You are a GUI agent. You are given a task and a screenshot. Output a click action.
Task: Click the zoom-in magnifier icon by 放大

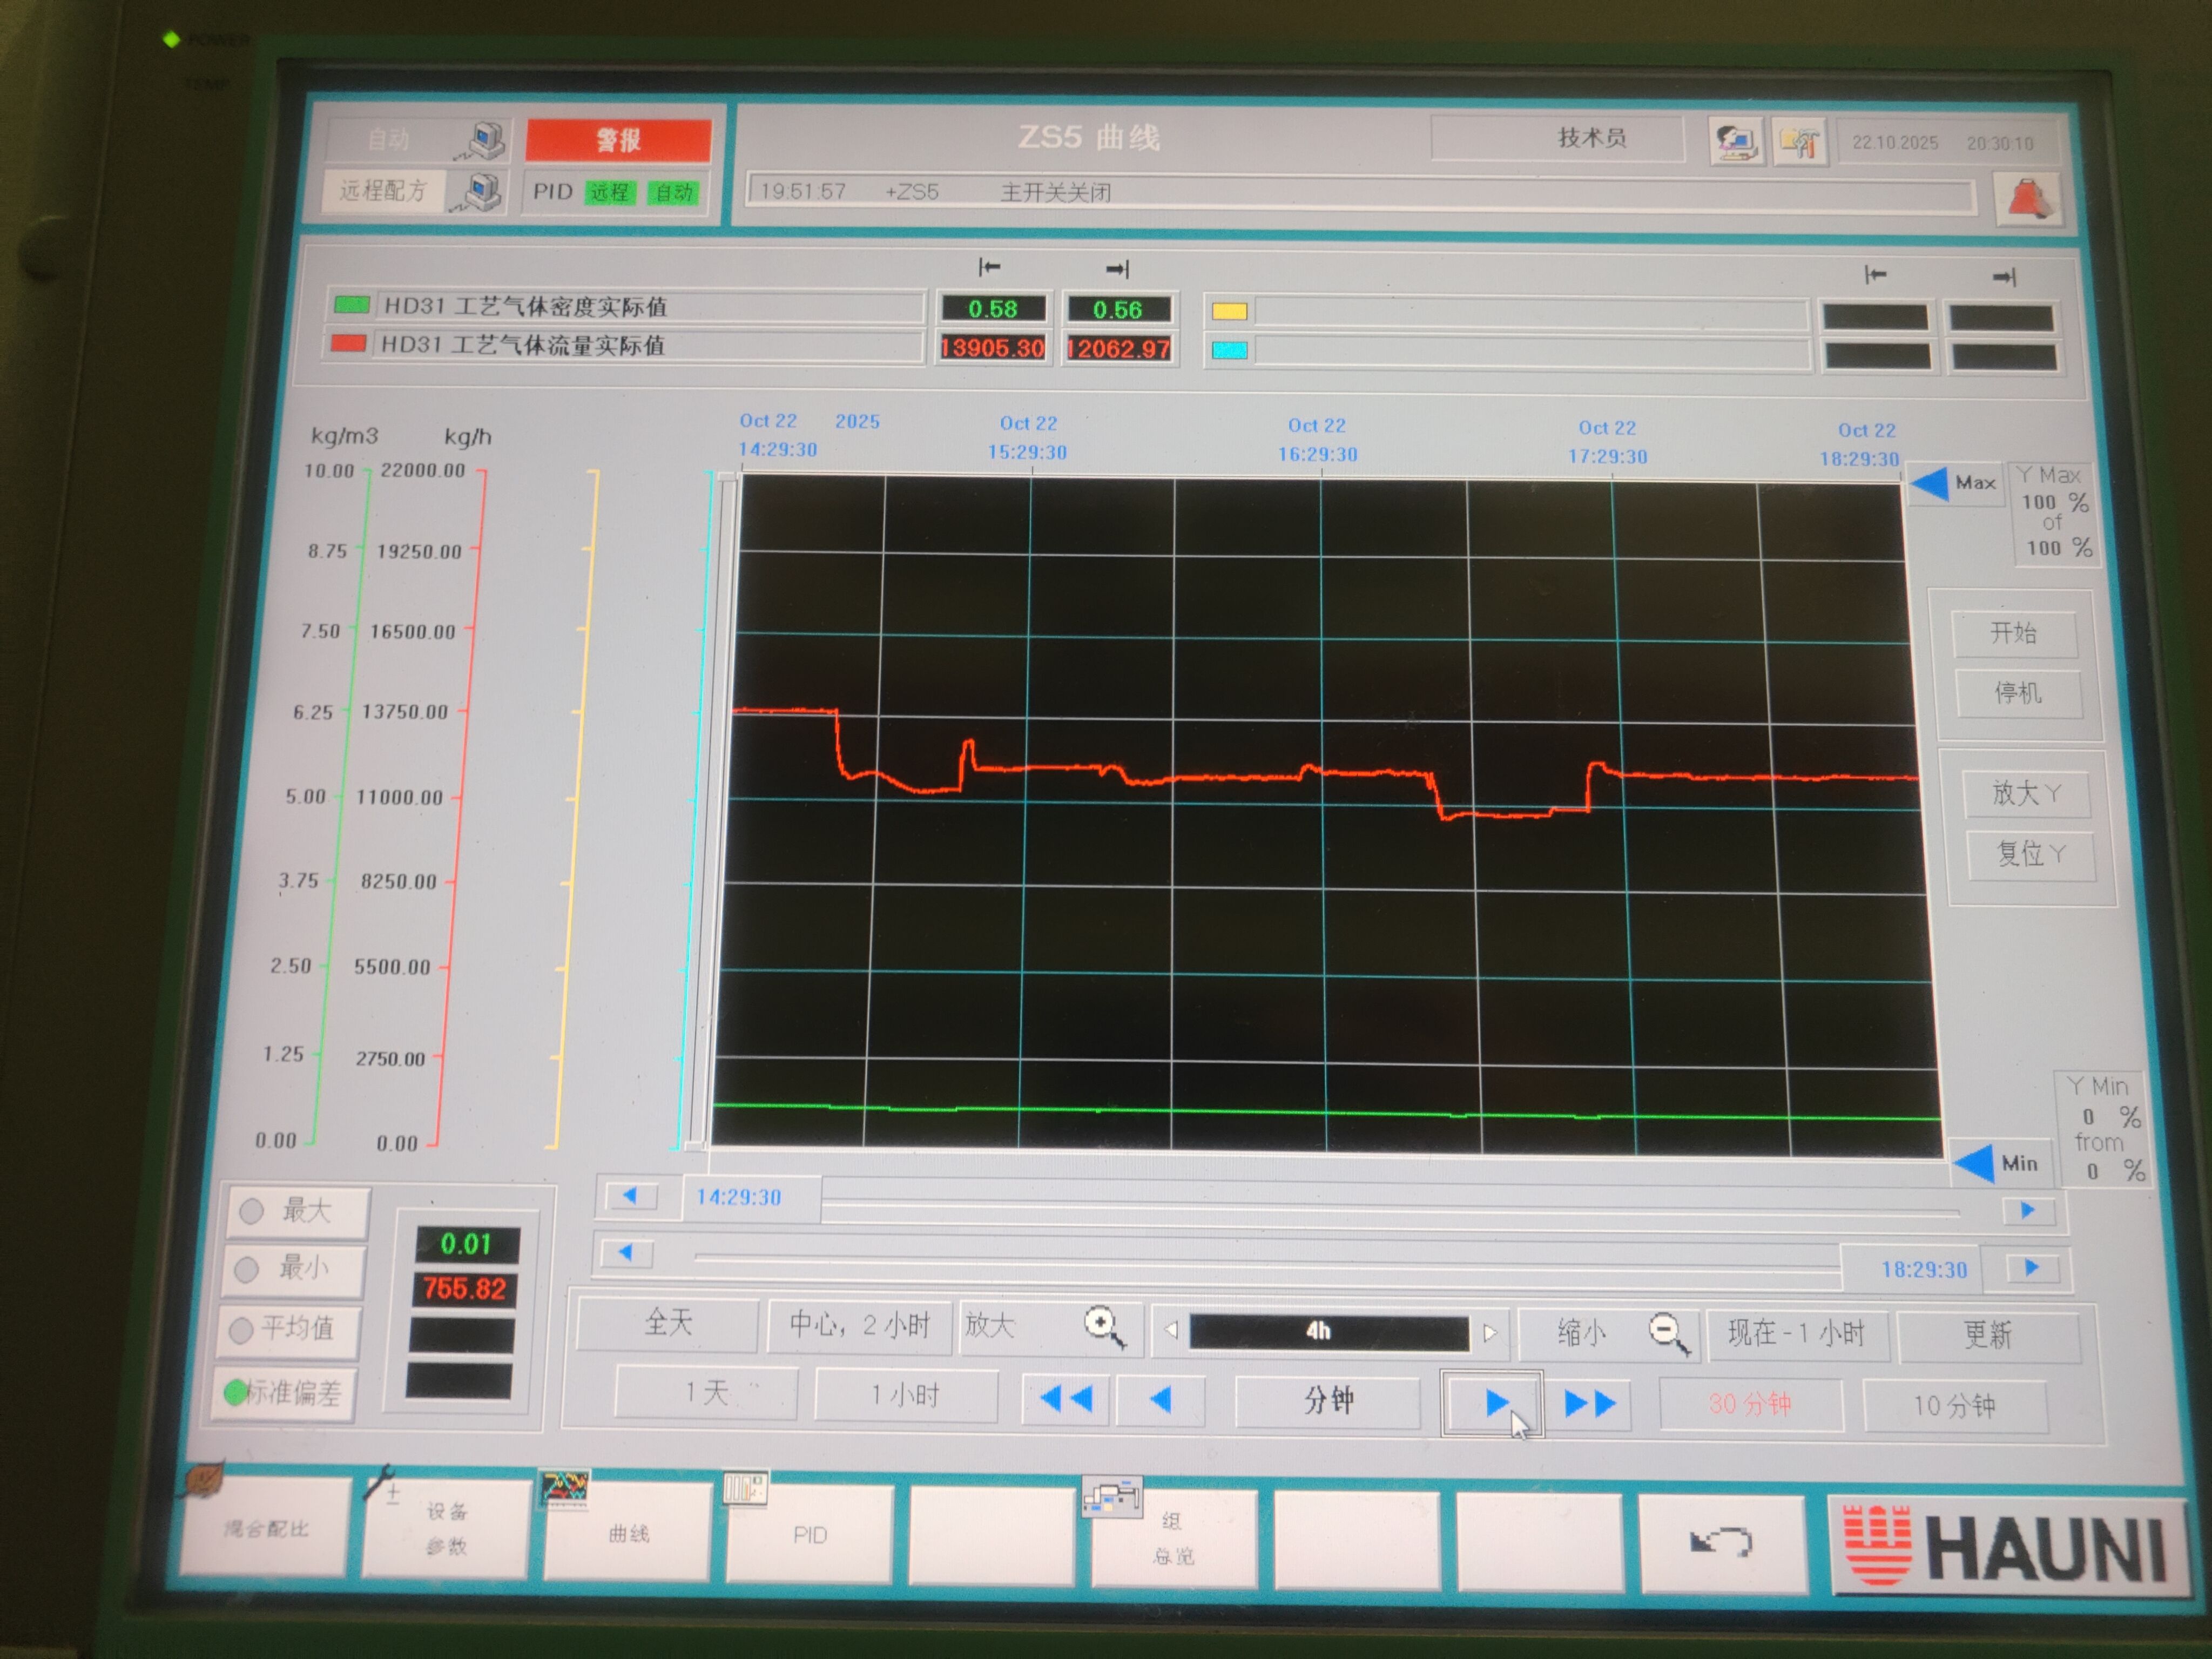click(x=1103, y=1327)
